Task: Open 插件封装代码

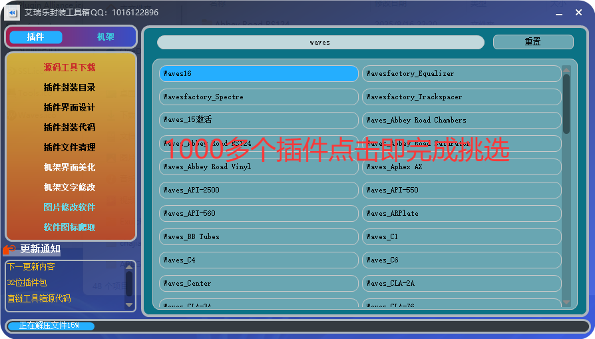Action: click(x=69, y=127)
